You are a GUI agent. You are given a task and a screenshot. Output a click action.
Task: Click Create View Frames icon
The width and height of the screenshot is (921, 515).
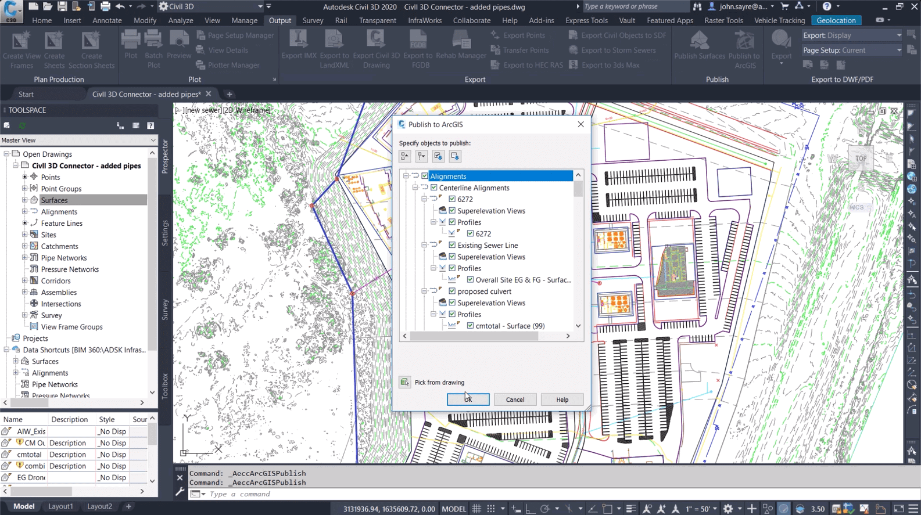click(21, 41)
